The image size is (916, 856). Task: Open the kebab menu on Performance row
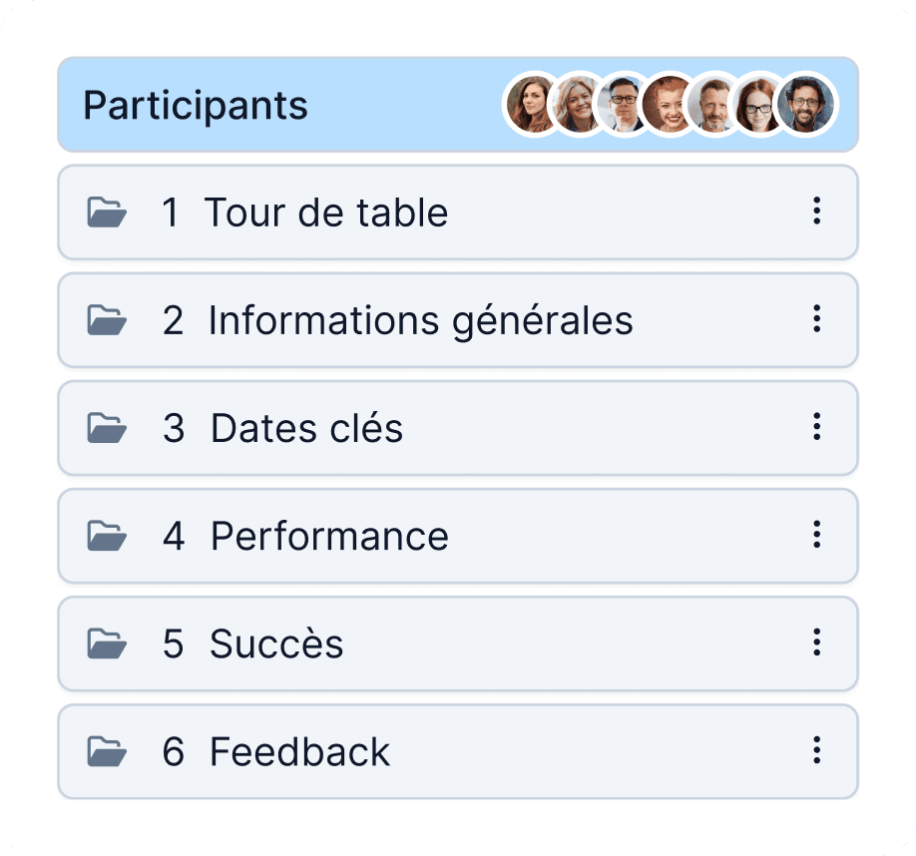pyautogui.click(x=816, y=535)
